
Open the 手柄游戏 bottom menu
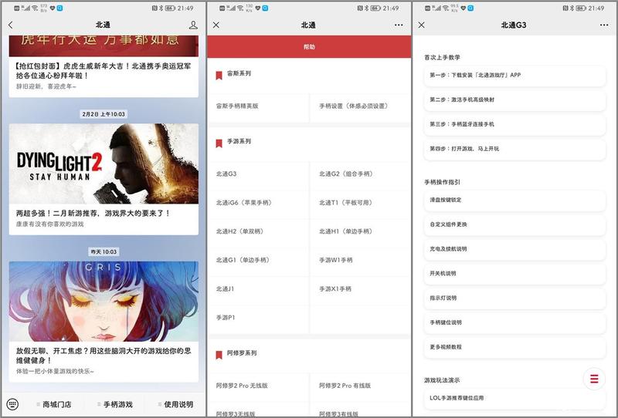click(115, 404)
